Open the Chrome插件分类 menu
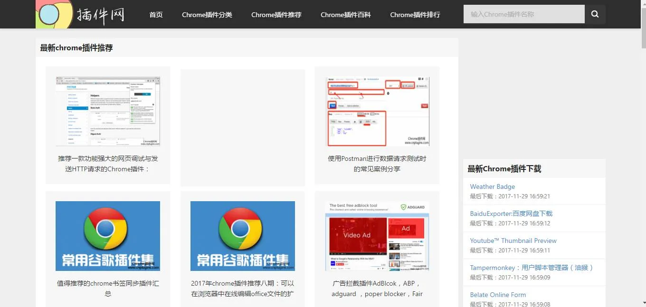 pos(207,15)
